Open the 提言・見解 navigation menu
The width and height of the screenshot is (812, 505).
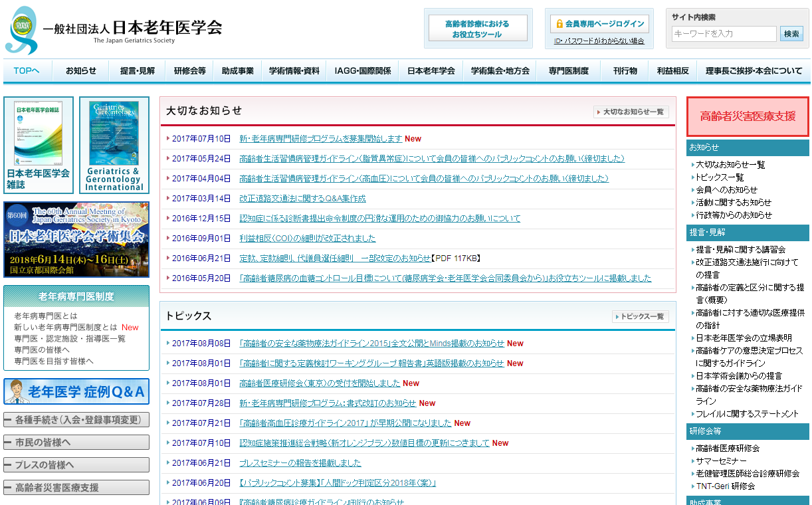(x=138, y=70)
